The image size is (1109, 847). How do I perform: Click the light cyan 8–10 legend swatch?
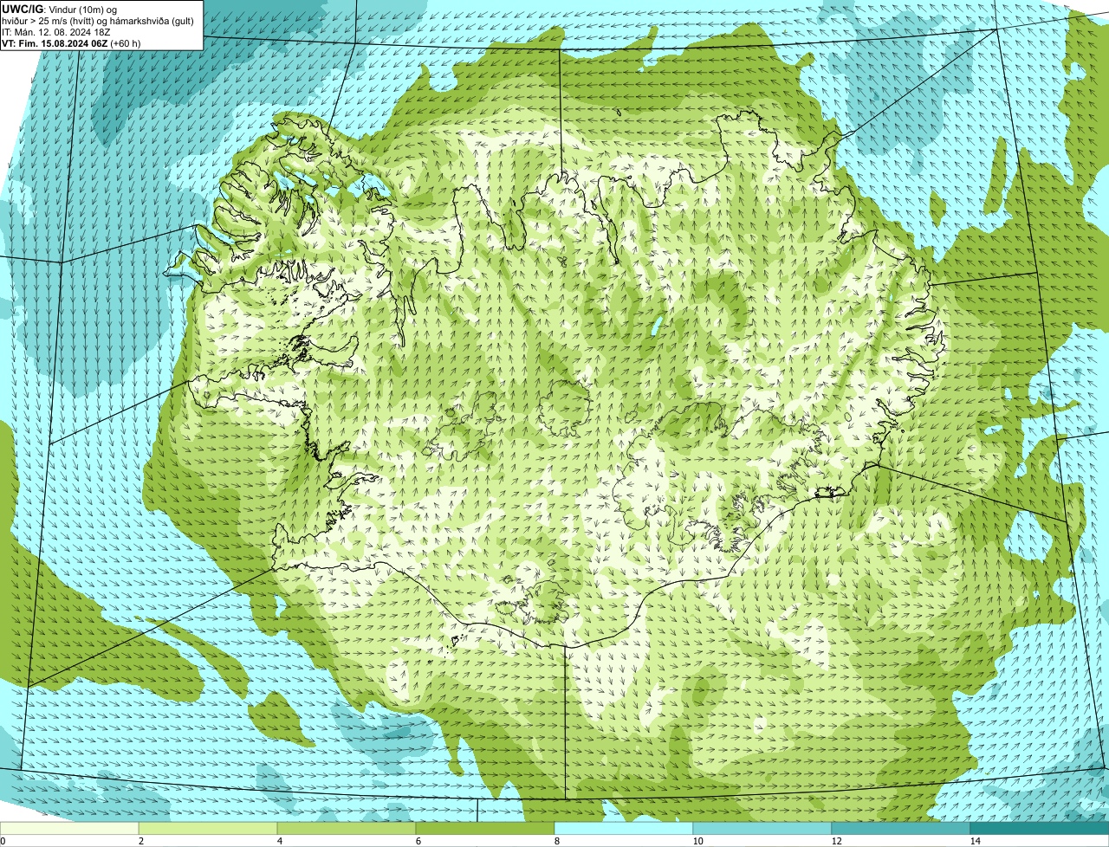tap(624, 828)
